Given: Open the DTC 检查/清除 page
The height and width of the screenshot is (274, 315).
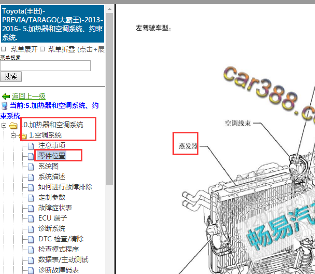Looking at the screenshot, I should click(x=61, y=239).
